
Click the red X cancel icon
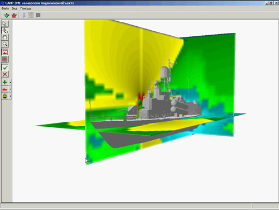[x=5, y=74]
